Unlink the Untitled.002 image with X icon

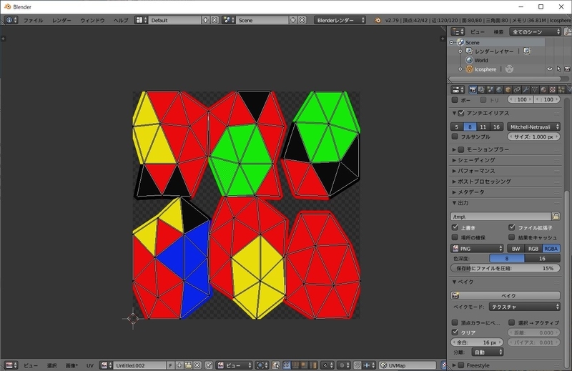pos(197,365)
